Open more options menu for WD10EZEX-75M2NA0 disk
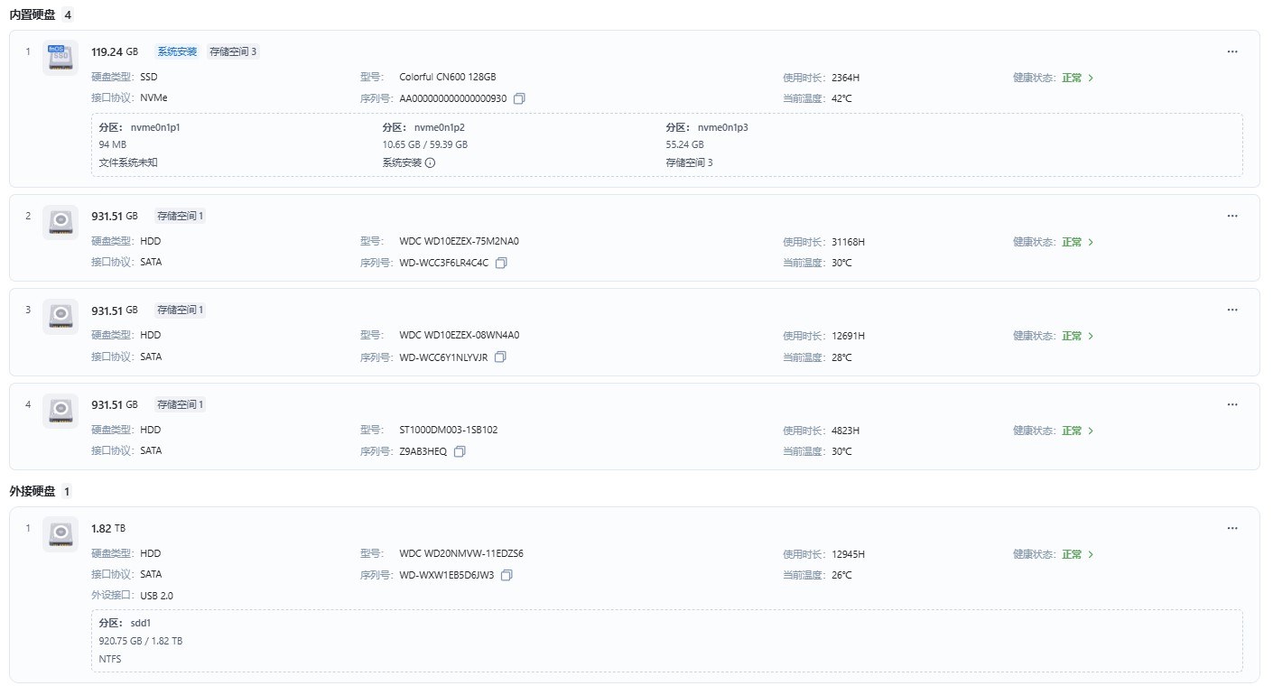 click(1232, 216)
